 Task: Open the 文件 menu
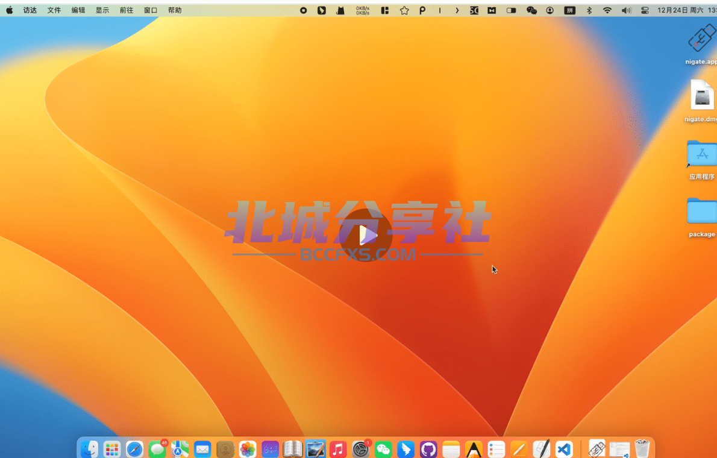point(54,10)
